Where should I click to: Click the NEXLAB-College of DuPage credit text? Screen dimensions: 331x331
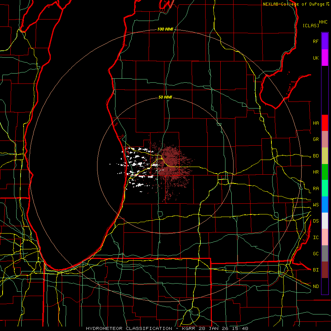(296, 4)
